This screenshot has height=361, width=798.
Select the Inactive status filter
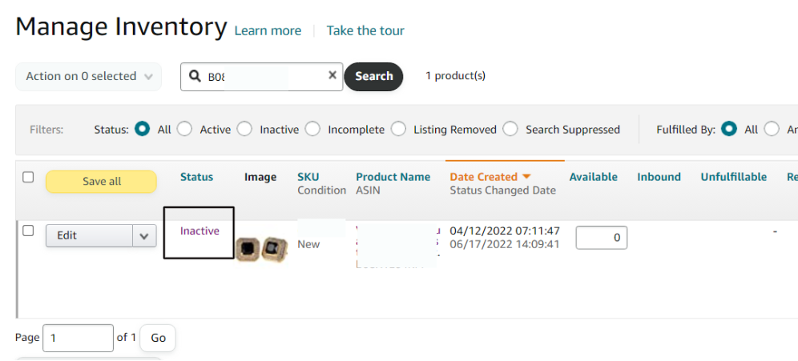coord(244,129)
